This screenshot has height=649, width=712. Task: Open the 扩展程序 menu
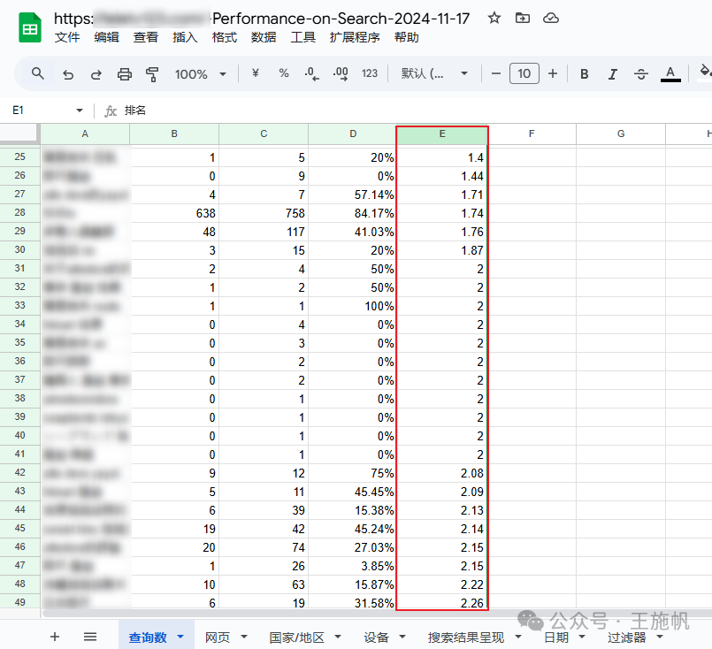pyautogui.click(x=355, y=37)
